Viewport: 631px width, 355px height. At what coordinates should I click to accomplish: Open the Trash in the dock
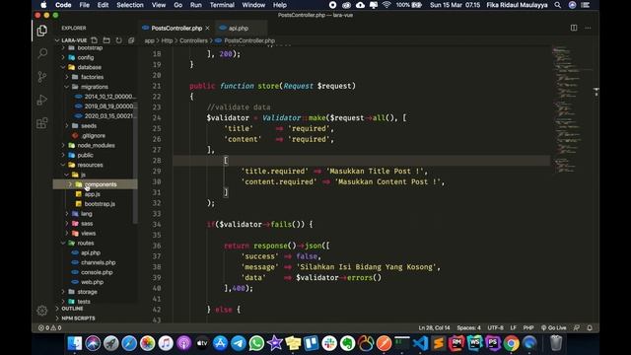point(556,343)
